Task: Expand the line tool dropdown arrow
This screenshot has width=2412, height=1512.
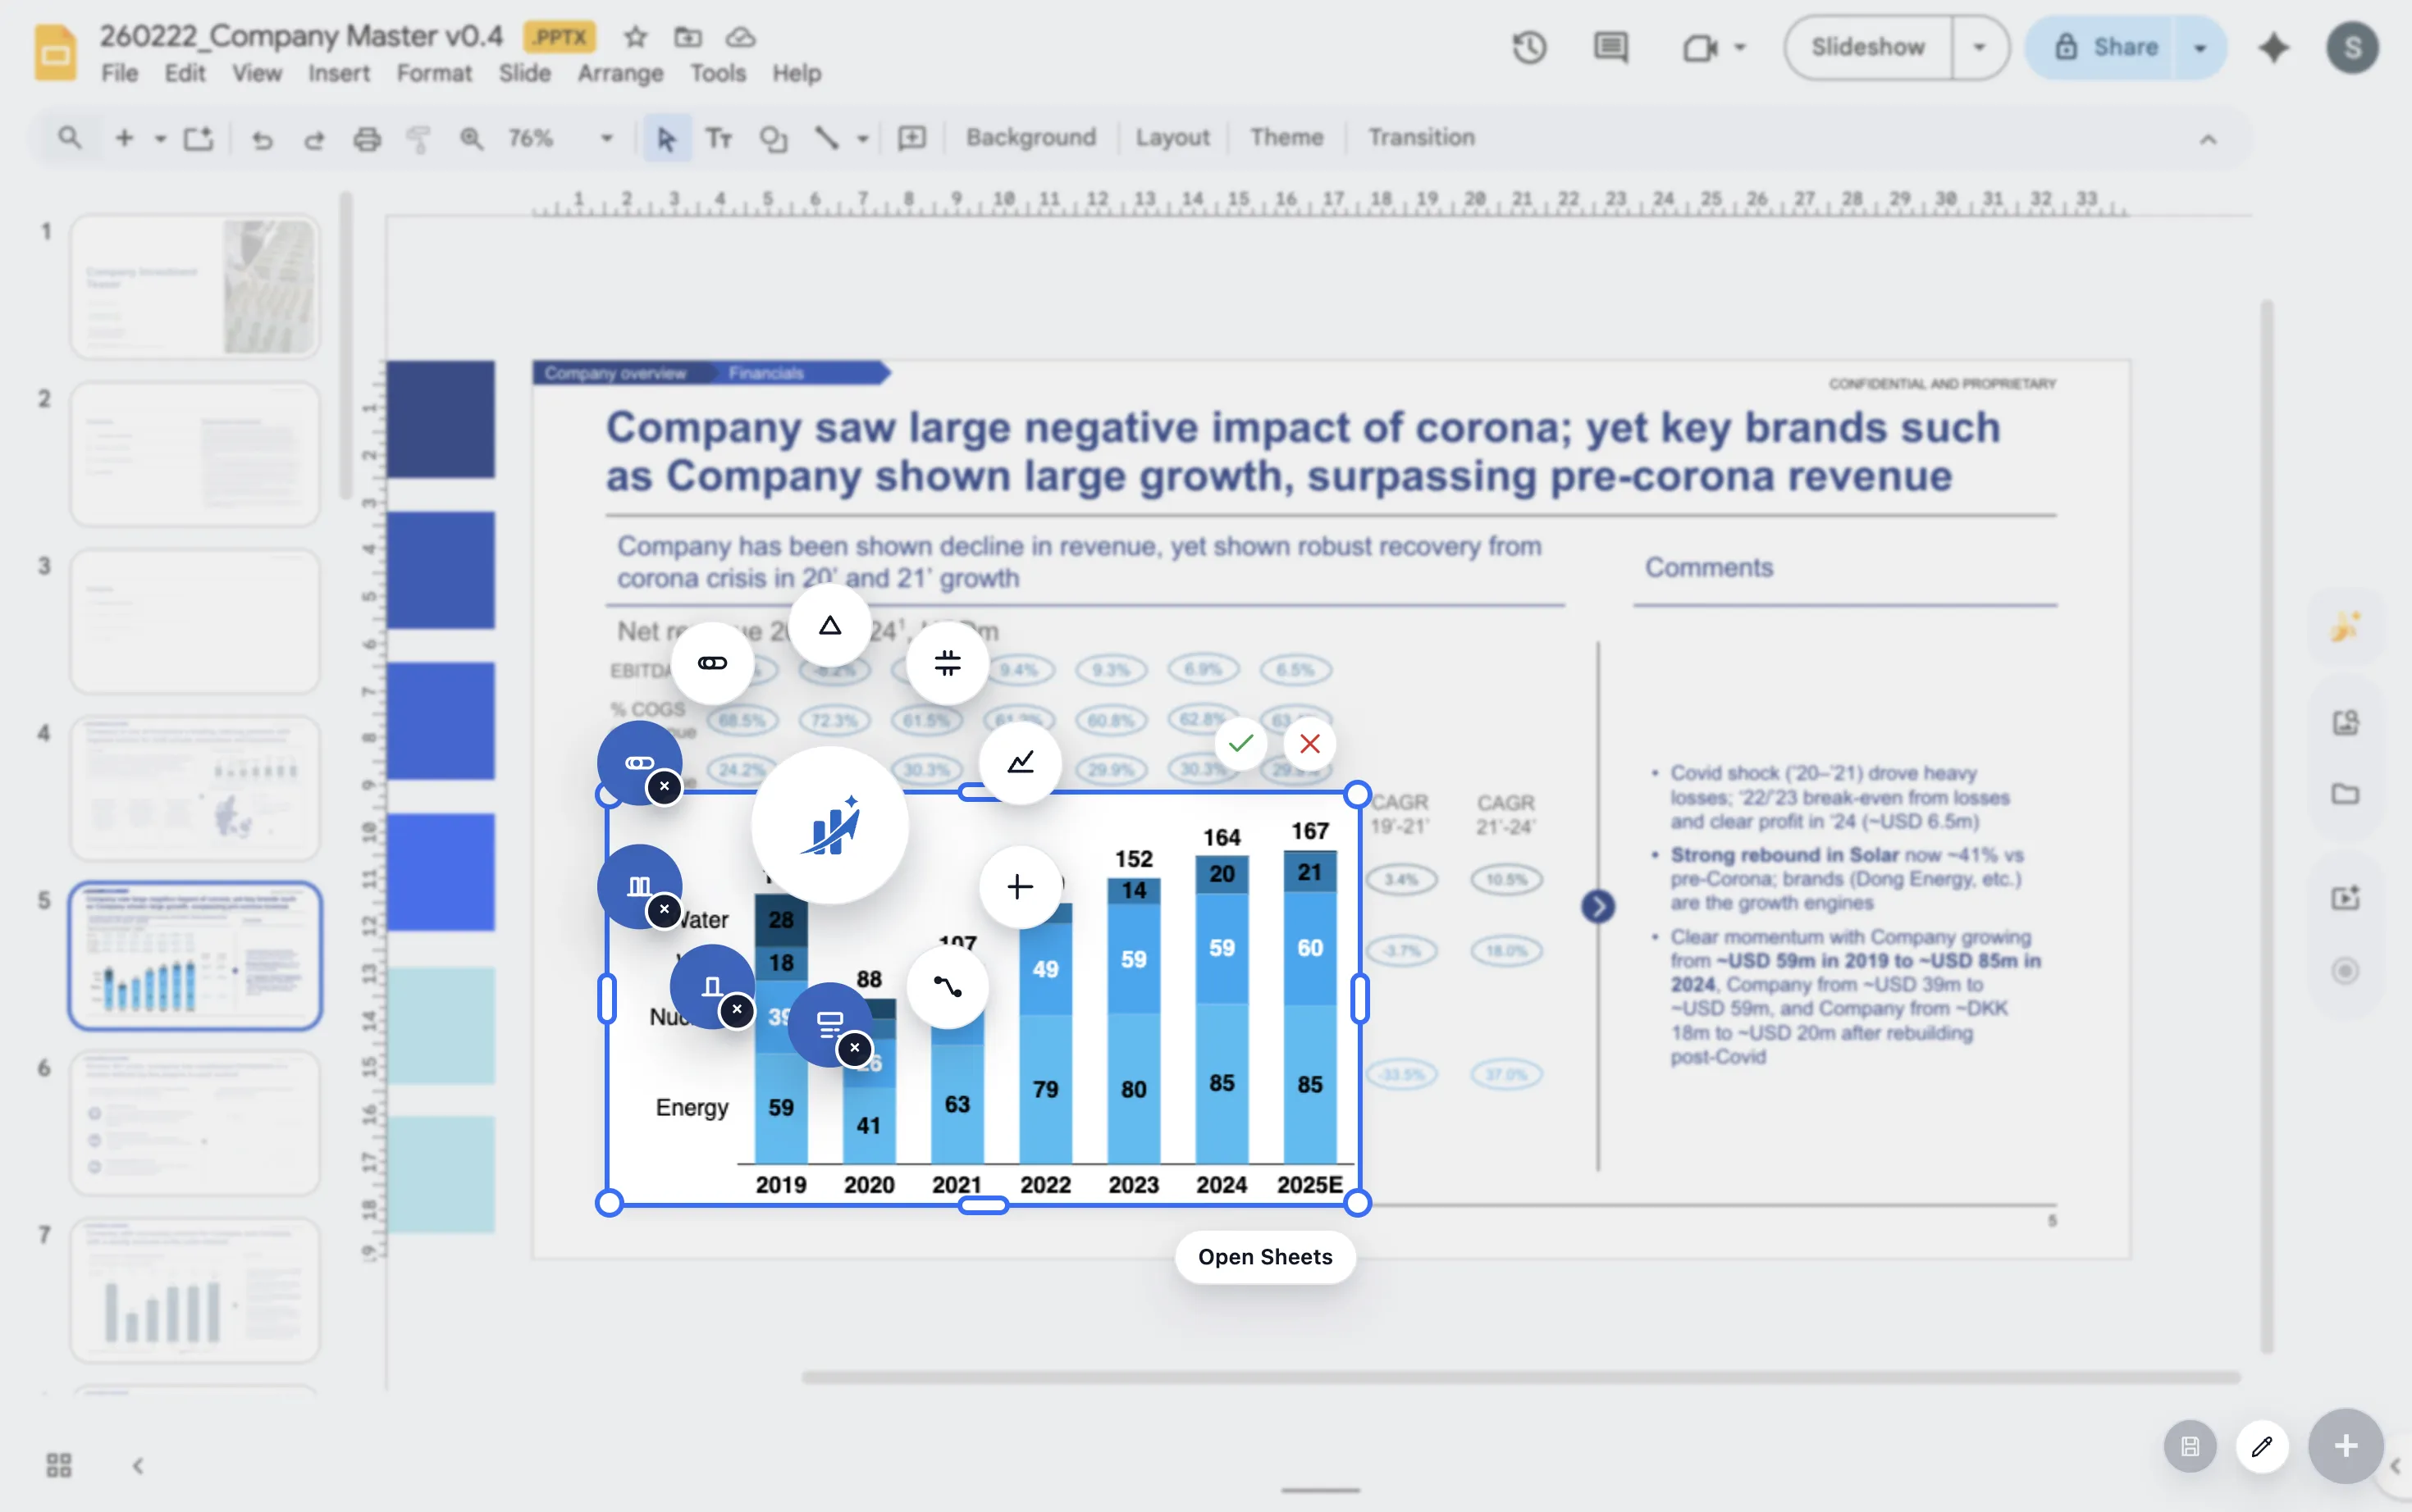Action: (x=861, y=138)
